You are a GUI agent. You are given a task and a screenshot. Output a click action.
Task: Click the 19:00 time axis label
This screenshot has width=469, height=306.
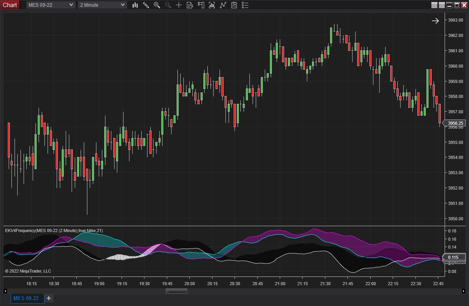(x=99, y=284)
